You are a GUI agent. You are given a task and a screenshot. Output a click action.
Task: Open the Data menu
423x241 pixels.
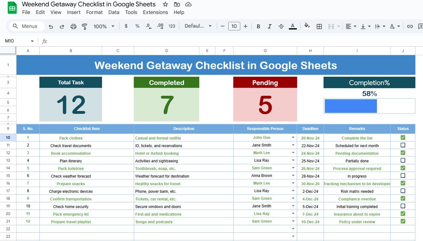pos(114,12)
